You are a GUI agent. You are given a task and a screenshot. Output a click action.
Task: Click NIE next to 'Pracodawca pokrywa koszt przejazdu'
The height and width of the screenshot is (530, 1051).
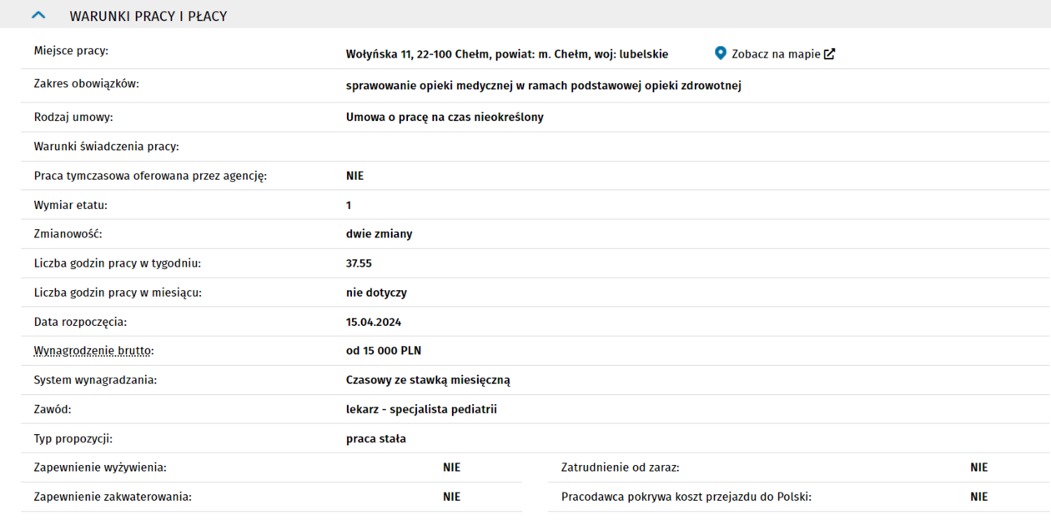pyautogui.click(x=978, y=497)
